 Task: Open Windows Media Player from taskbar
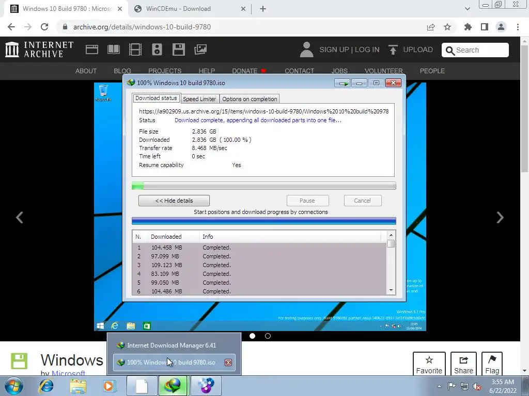coord(109,386)
